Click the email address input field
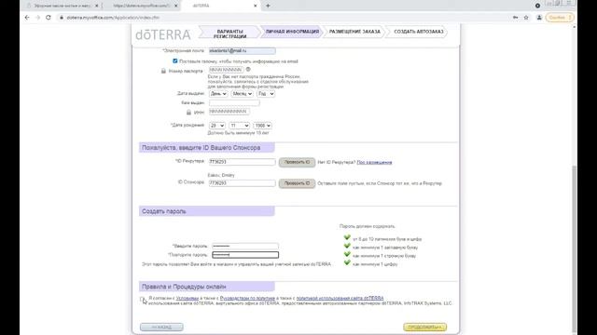 click(243, 51)
